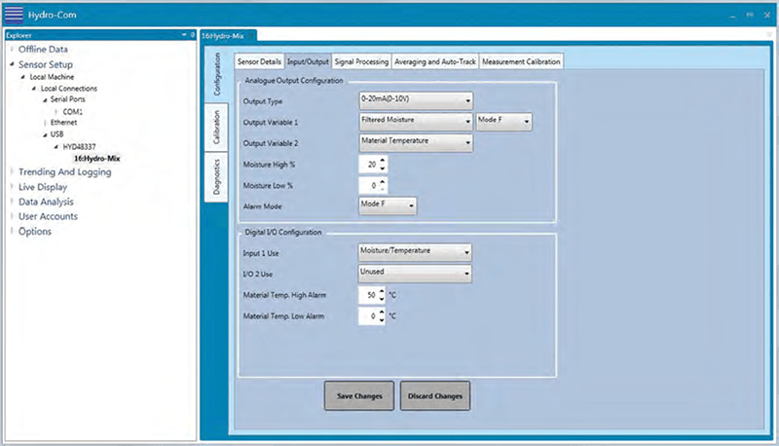Click the Serial Ports label

(67, 99)
